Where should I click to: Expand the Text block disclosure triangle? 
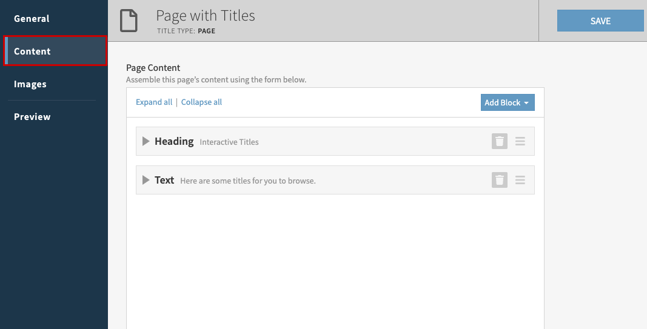146,180
